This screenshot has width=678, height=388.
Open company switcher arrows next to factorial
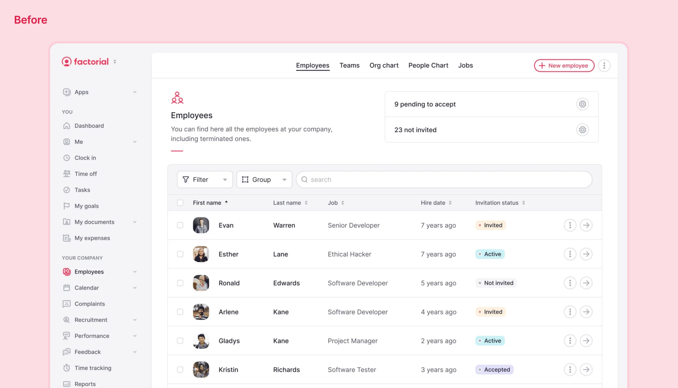pos(115,62)
